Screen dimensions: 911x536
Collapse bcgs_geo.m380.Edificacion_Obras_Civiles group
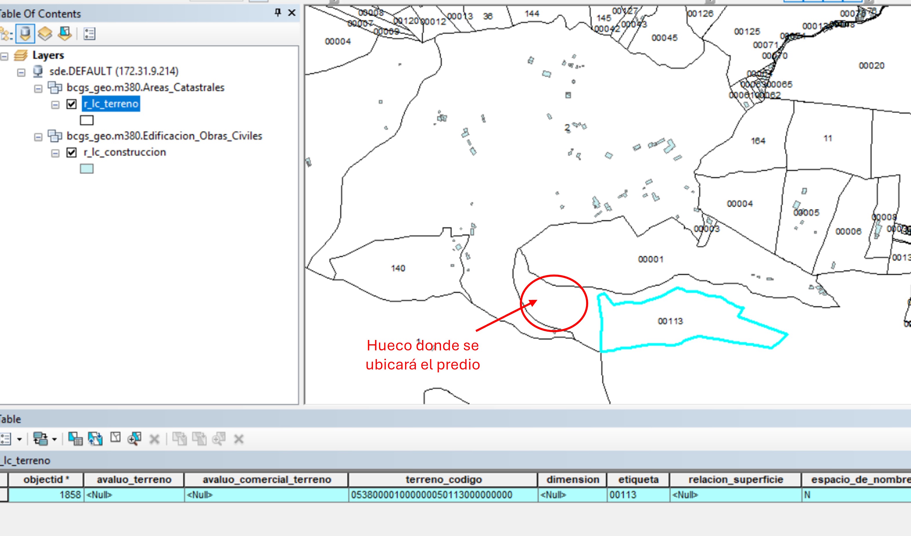point(38,137)
